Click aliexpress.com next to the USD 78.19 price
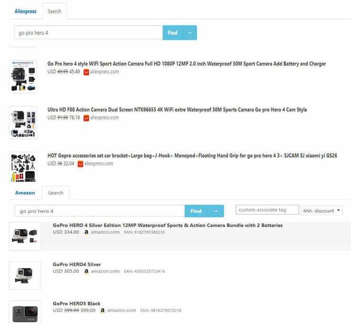 (105, 118)
